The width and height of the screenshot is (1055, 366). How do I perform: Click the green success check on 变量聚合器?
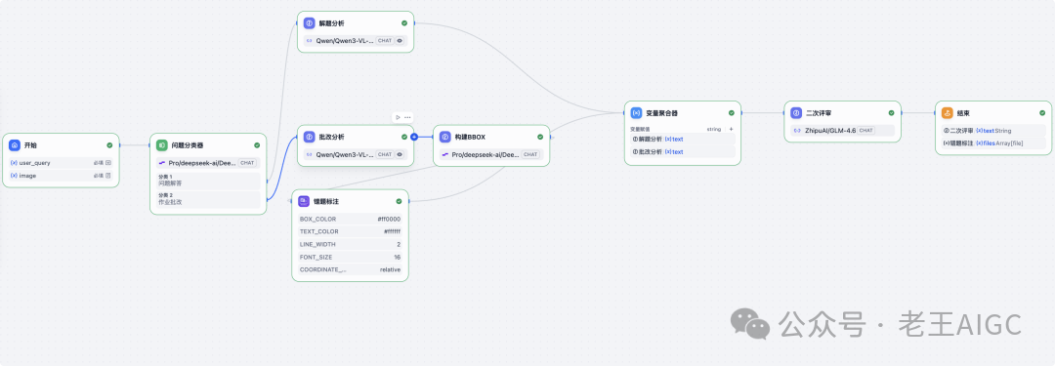click(732, 113)
